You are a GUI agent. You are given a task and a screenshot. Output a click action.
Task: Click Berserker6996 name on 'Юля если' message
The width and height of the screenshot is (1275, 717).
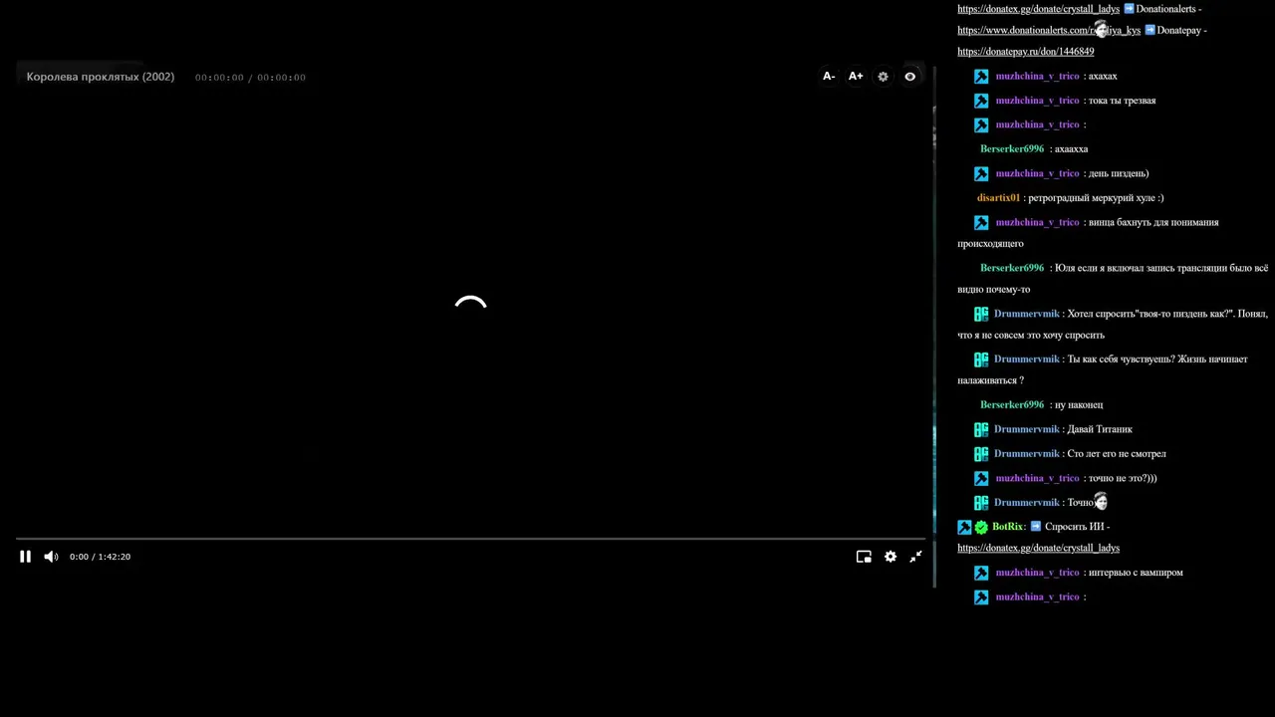1012,268
